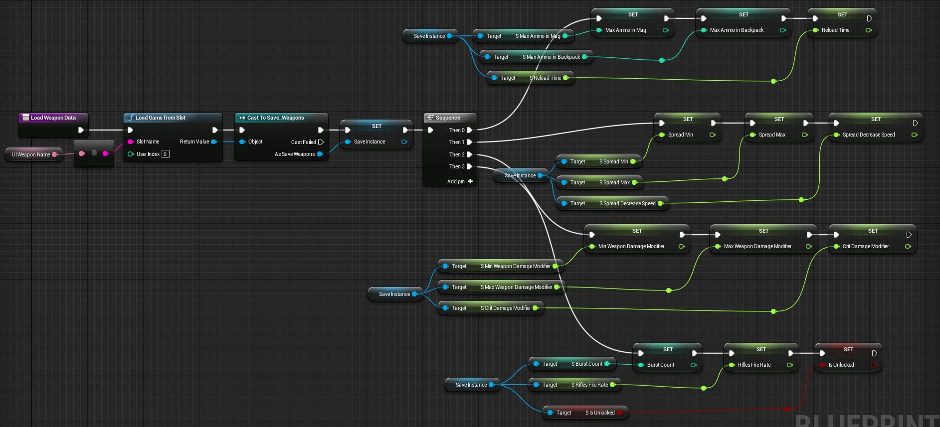
Task: Select the UI Weapon Name variable node
Action: [31, 154]
